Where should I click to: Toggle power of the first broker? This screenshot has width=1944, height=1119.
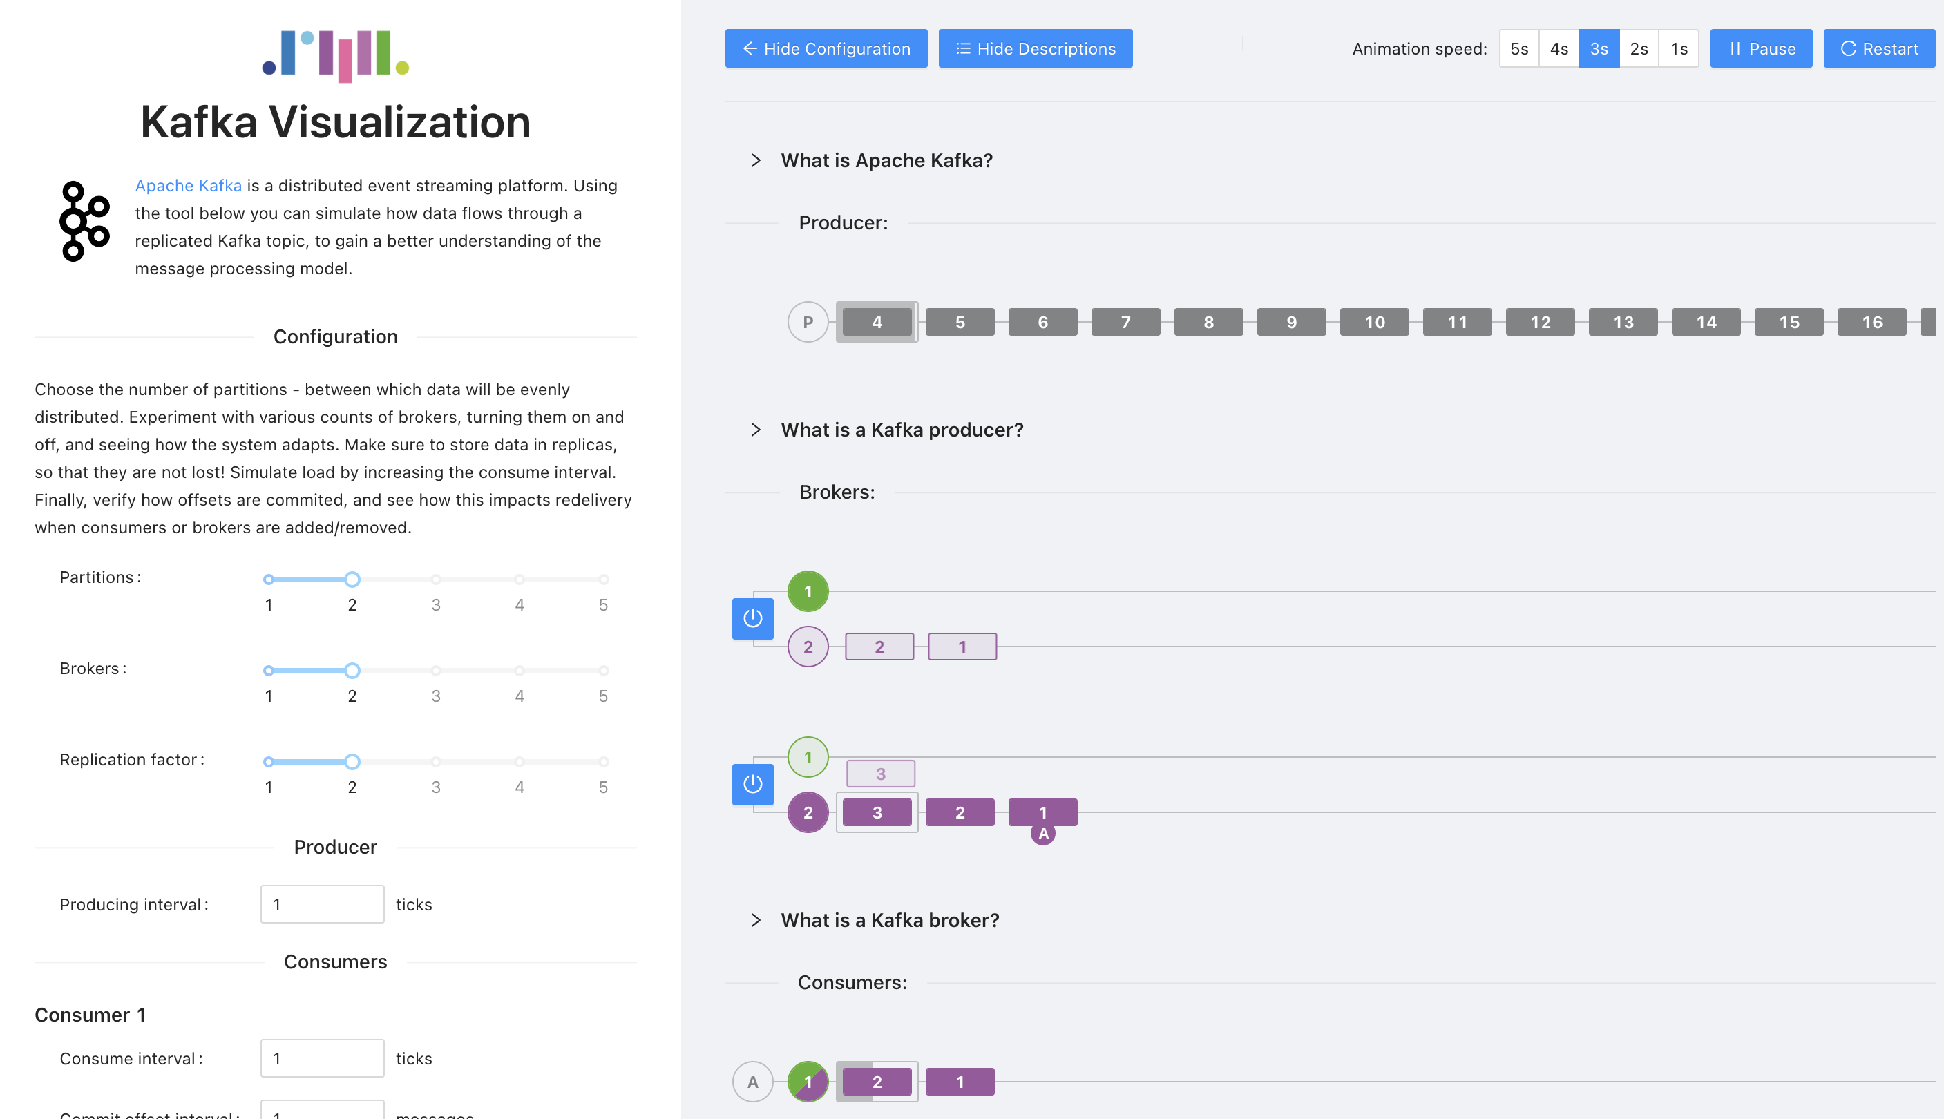pyautogui.click(x=752, y=619)
